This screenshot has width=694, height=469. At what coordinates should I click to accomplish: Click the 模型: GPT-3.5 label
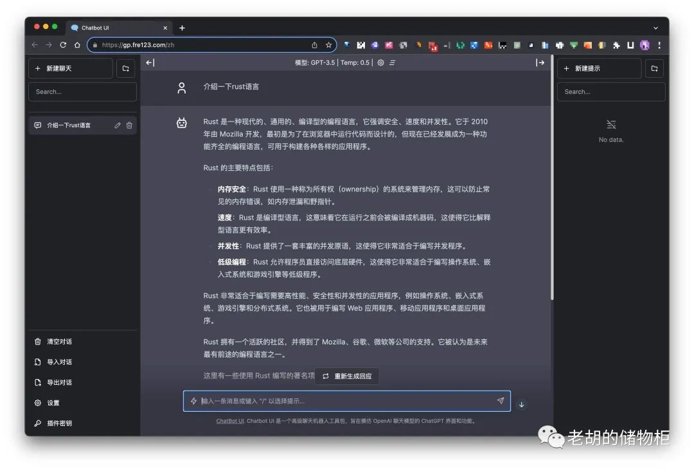[315, 63]
